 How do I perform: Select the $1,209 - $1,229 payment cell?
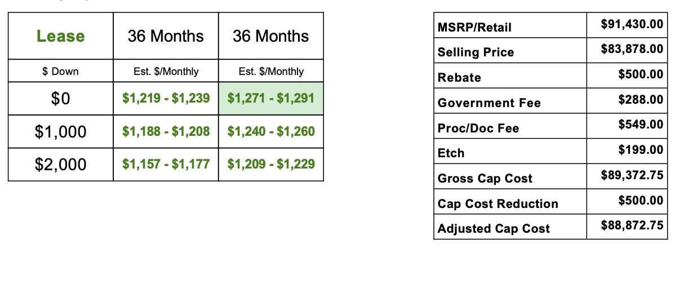pos(271,165)
